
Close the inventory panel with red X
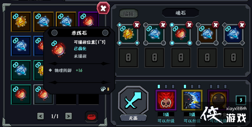103,8
